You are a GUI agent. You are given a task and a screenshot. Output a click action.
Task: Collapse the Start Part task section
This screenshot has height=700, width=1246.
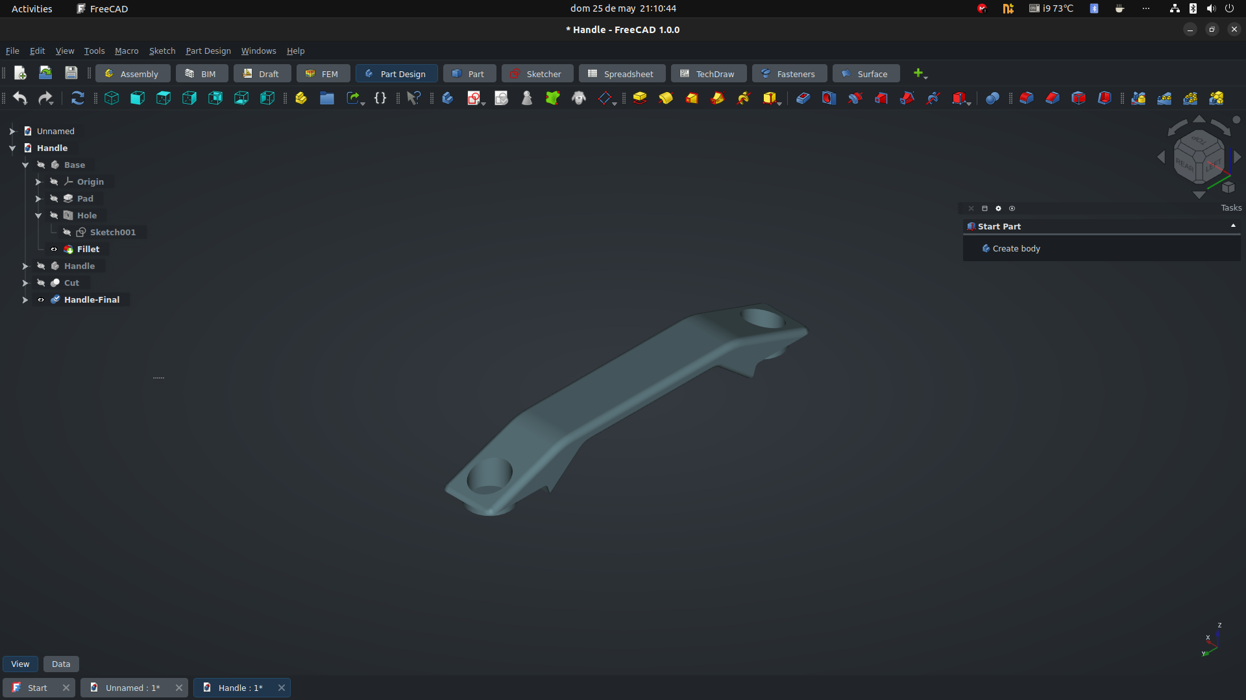1233,226
